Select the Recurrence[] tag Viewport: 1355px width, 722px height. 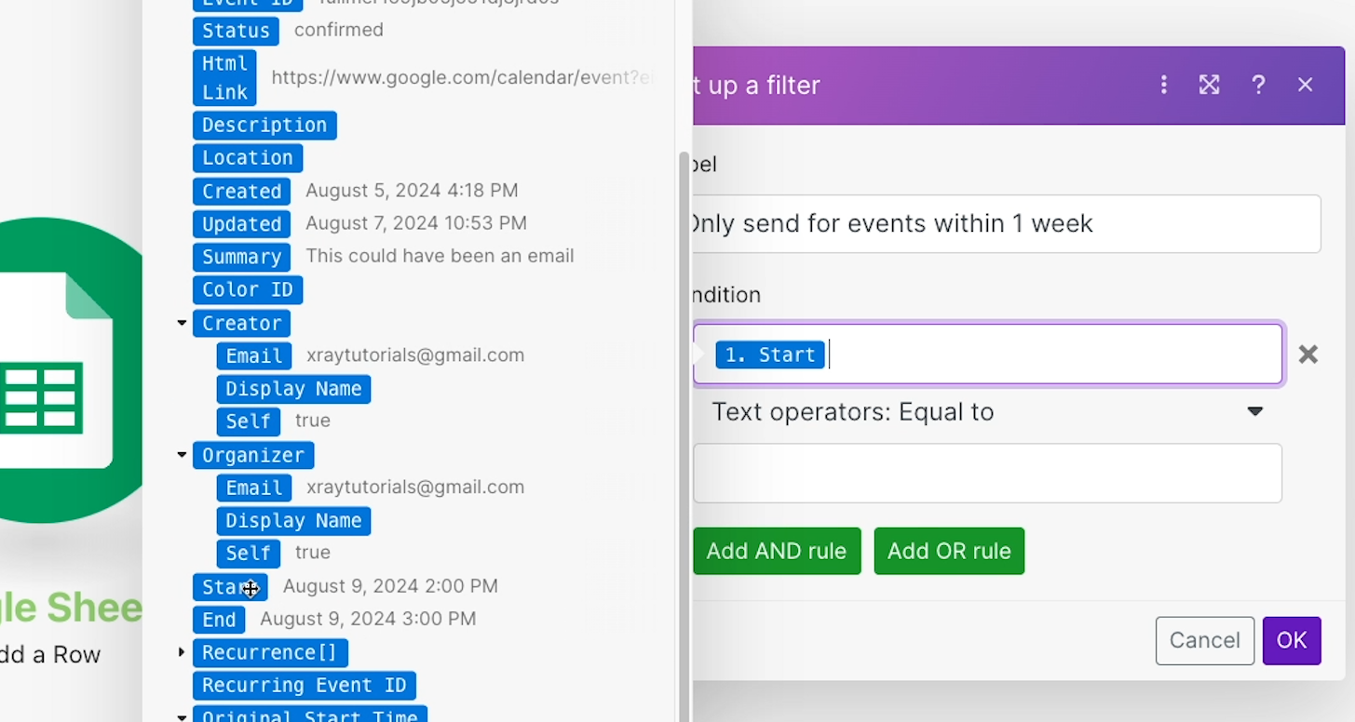point(270,652)
